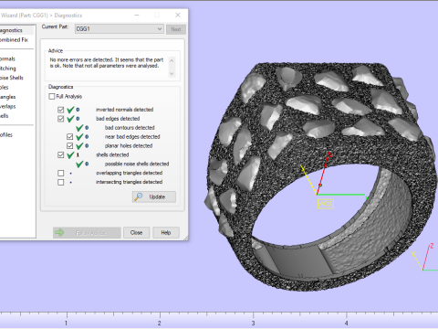Open the Holes wizard page
Image resolution: width=438 pixels, height=329 pixels.
[x=5, y=88]
